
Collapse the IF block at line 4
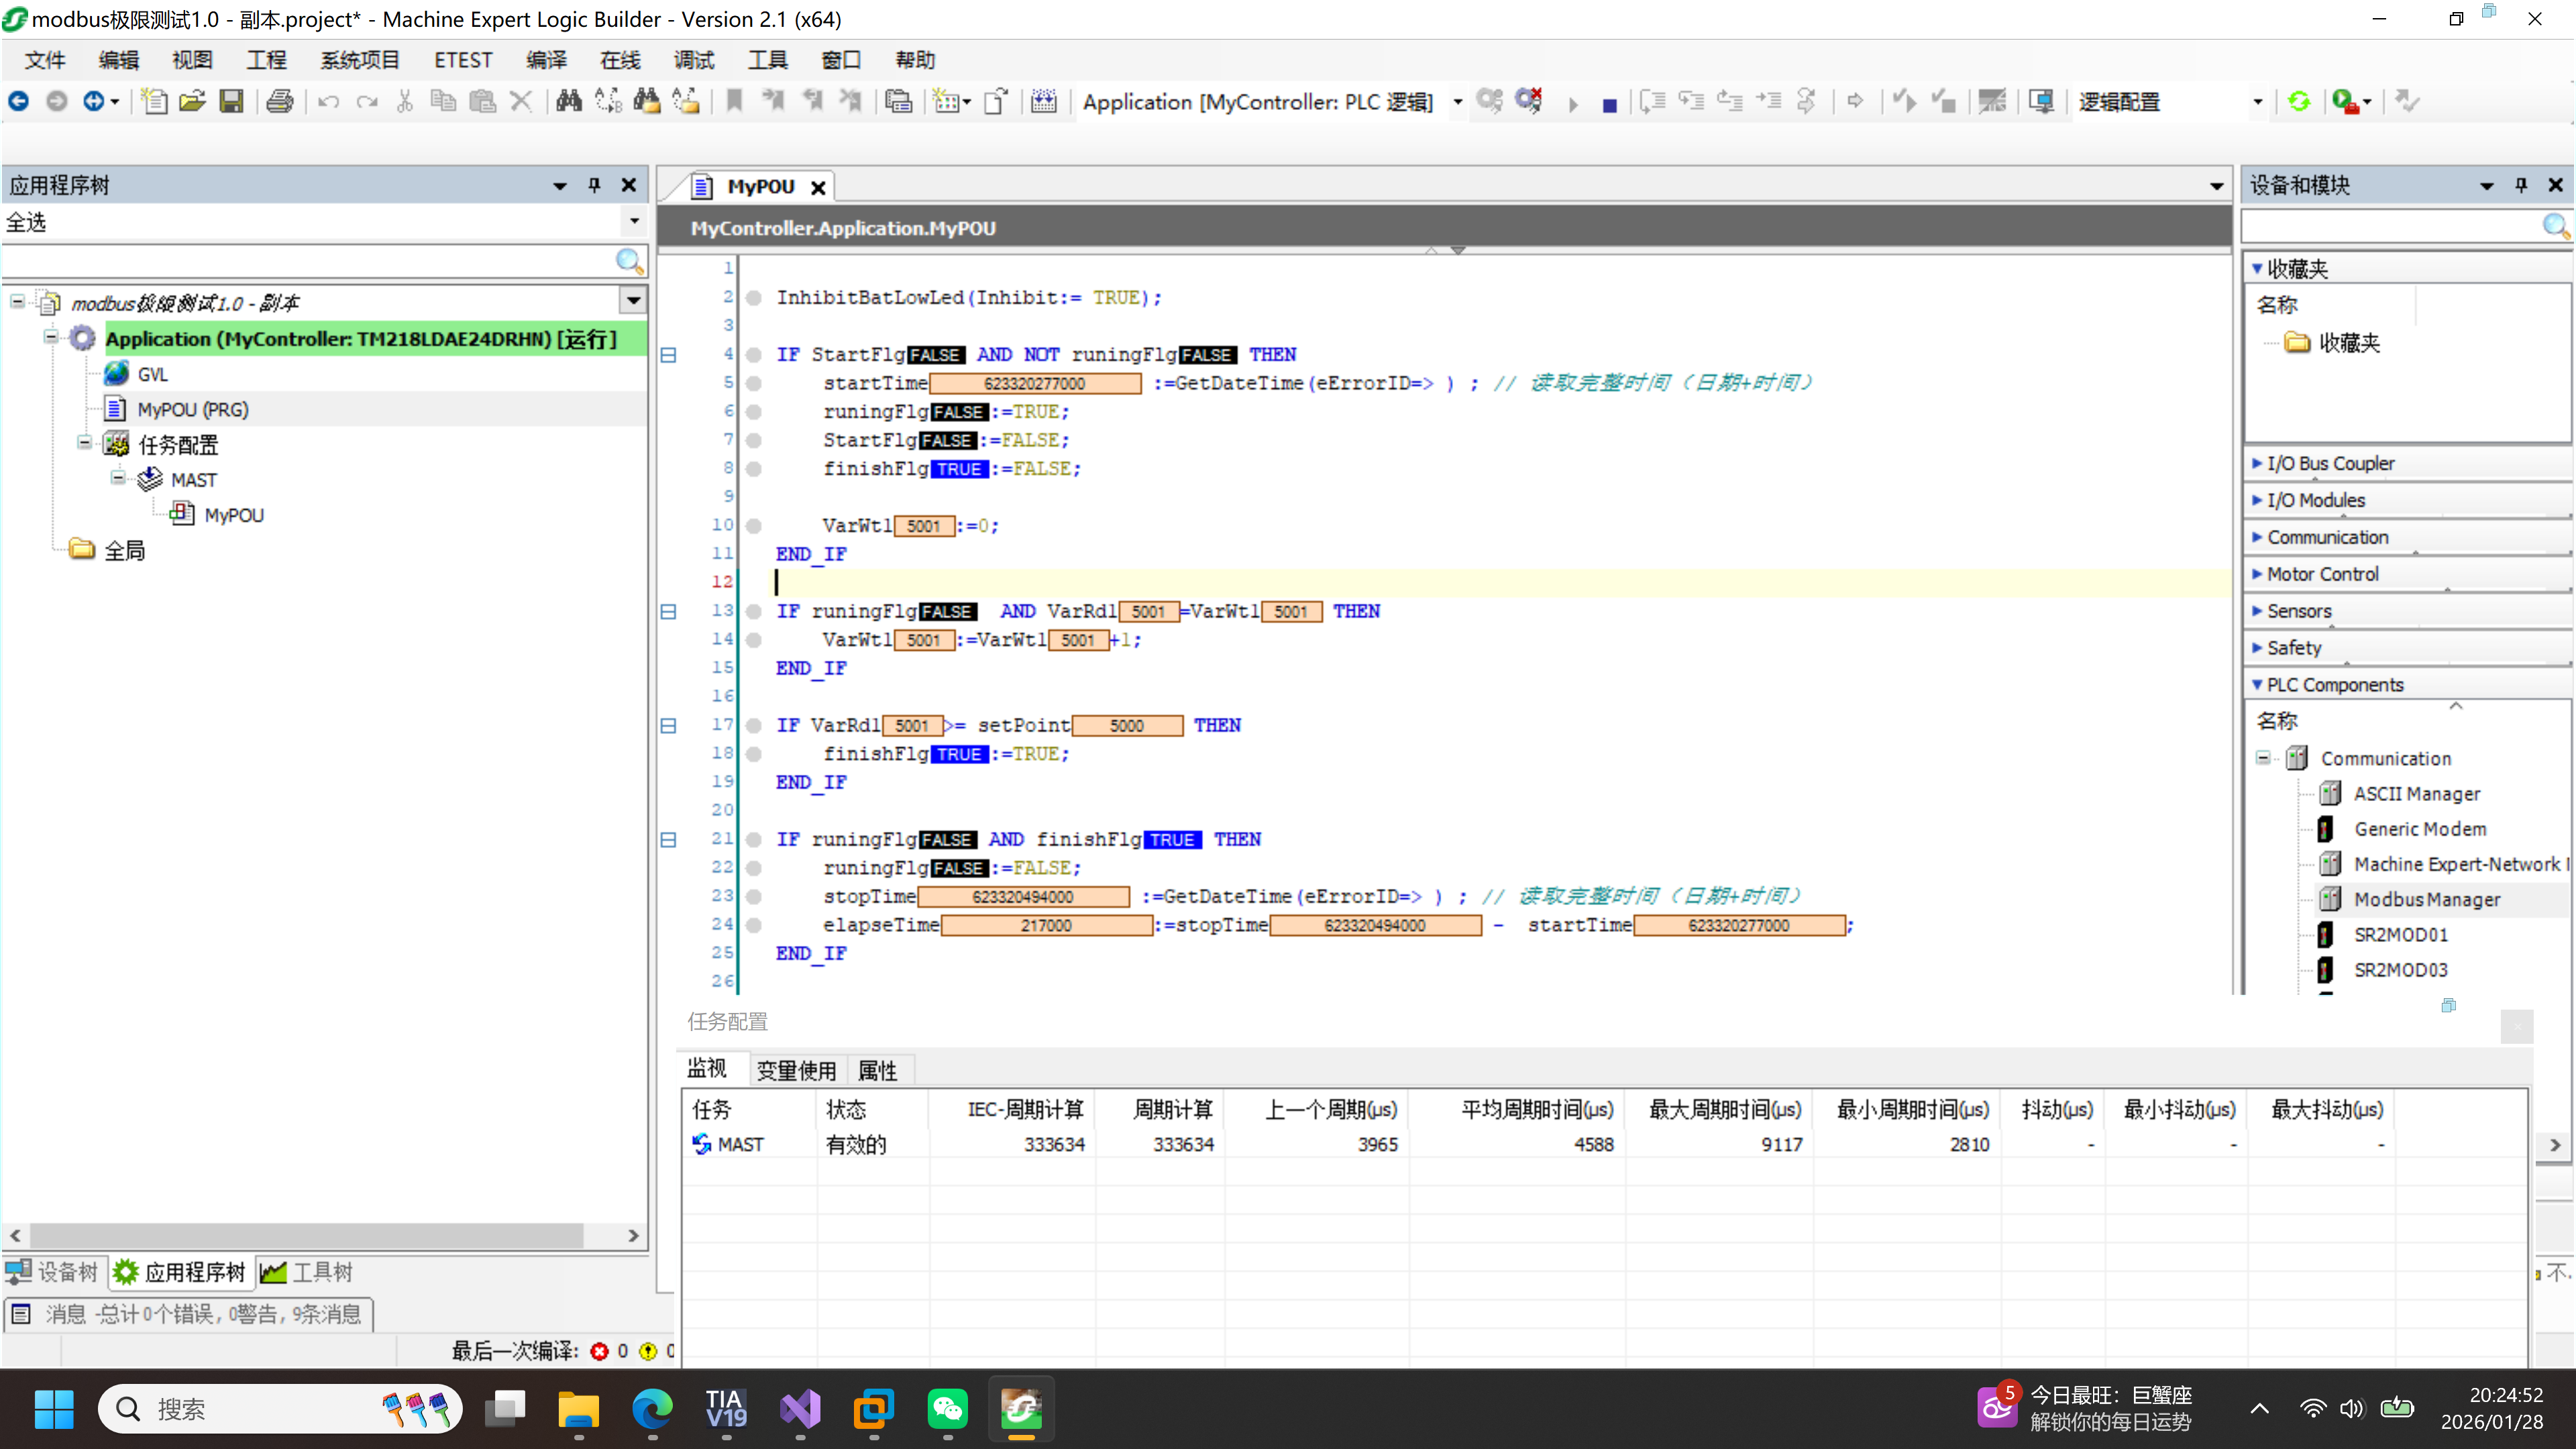669,355
